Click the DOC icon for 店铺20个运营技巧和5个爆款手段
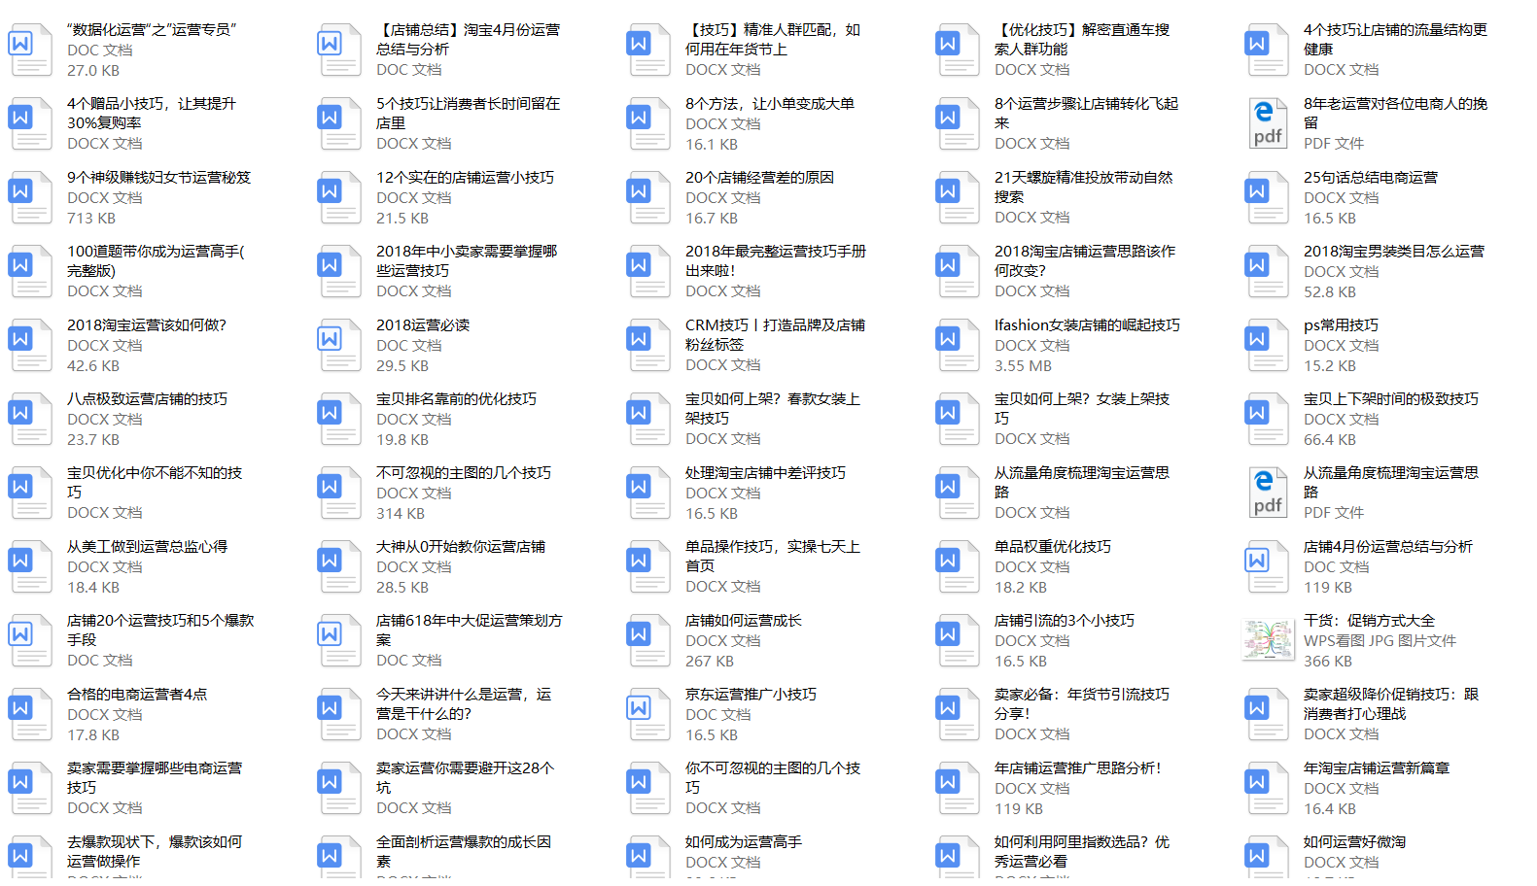Viewport: 1537px width, 886px height. pyautogui.click(x=30, y=640)
